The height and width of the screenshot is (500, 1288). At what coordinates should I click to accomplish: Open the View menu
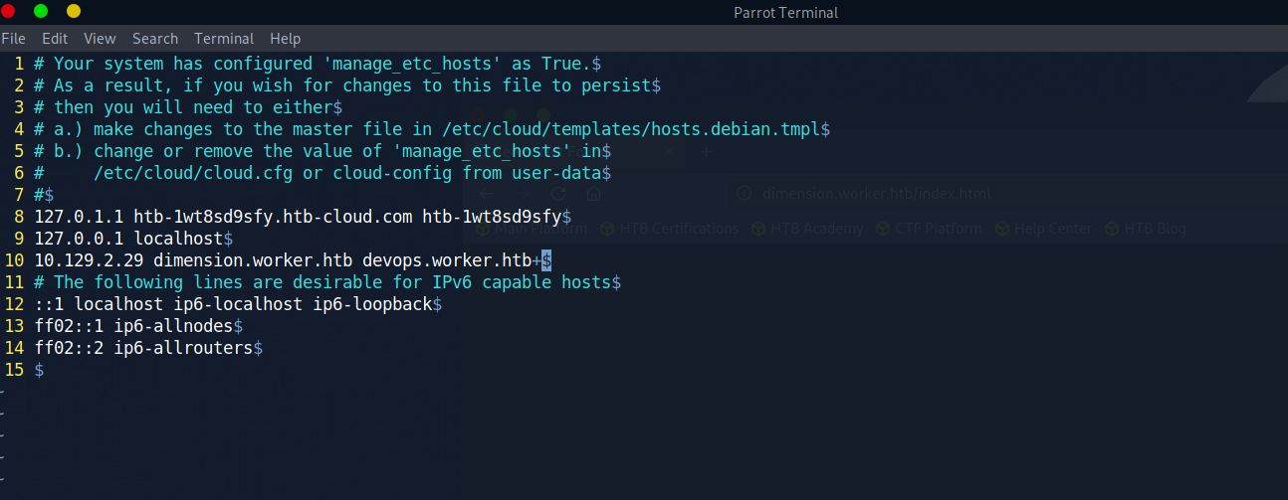[x=100, y=39]
